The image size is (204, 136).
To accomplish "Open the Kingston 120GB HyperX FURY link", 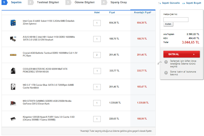I will point(49,118).
